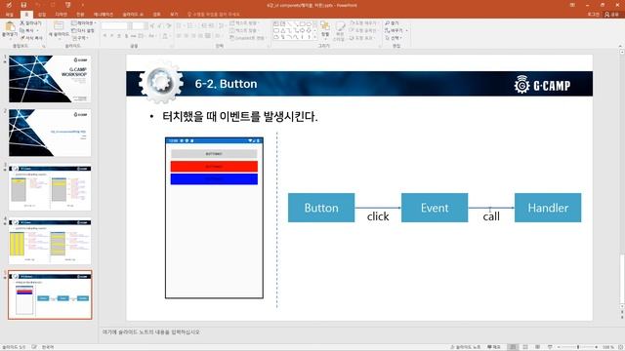Screen dimensions: 625x351
Task: Click the Ribbon Display Options icon
Action: 572,5
